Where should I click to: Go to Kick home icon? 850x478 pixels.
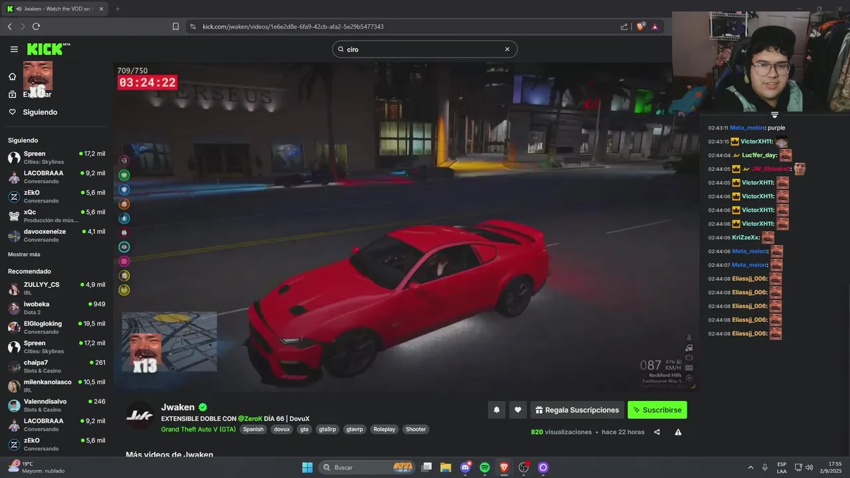pos(12,76)
